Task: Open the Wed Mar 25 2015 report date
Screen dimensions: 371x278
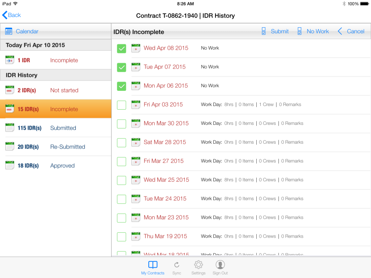Action: pyautogui.click(x=166, y=180)
